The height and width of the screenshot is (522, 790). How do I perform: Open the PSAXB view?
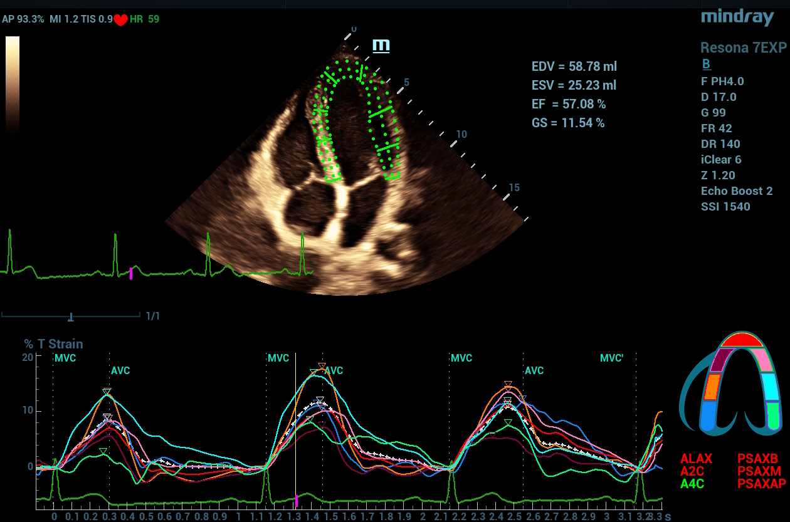759,459
